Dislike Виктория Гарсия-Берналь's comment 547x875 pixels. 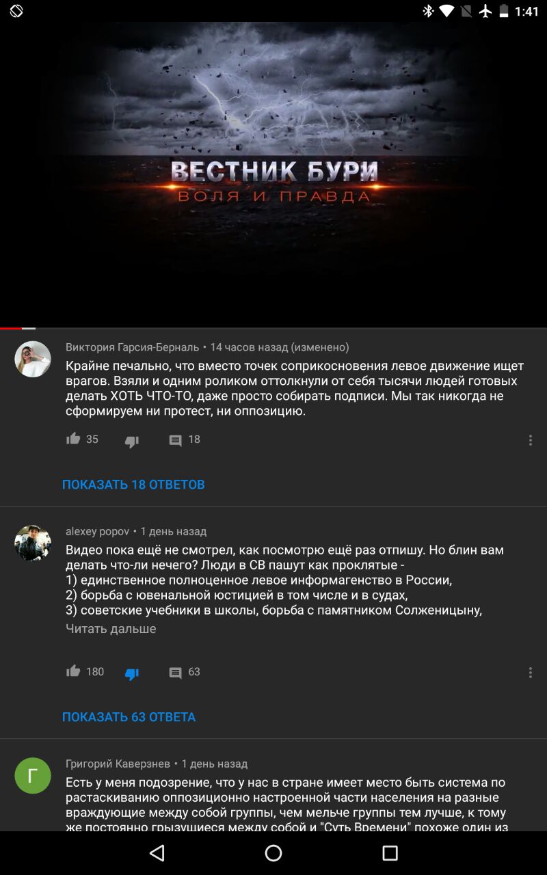point(132,442)
